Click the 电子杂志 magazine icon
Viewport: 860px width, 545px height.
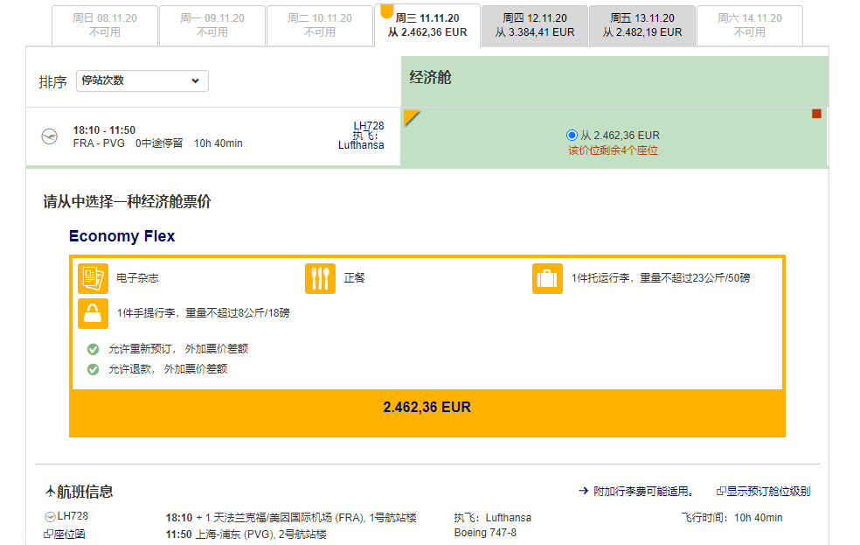point(93,278)
